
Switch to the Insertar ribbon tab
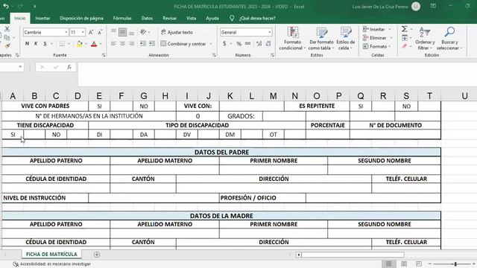pos(42,18)
